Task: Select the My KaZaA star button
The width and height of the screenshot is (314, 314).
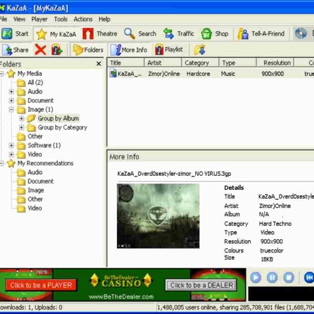Action: [56, 34]
